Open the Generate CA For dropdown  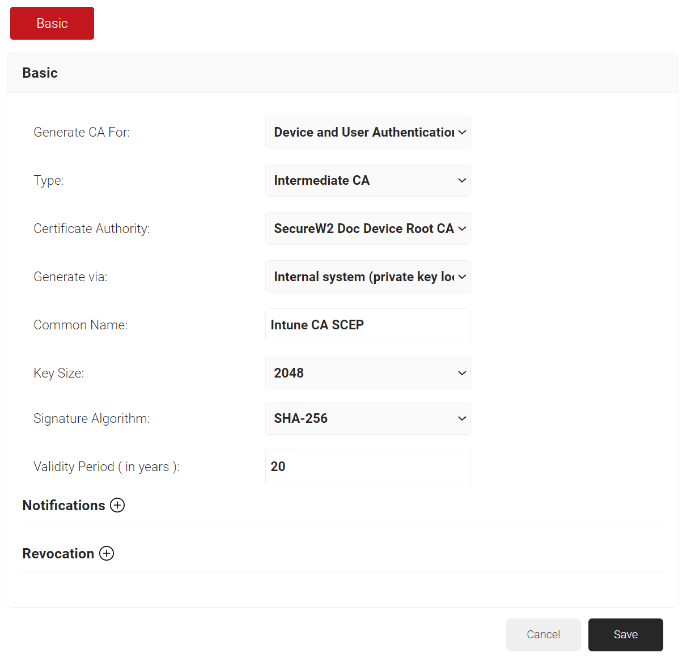[x=368, y=132]
